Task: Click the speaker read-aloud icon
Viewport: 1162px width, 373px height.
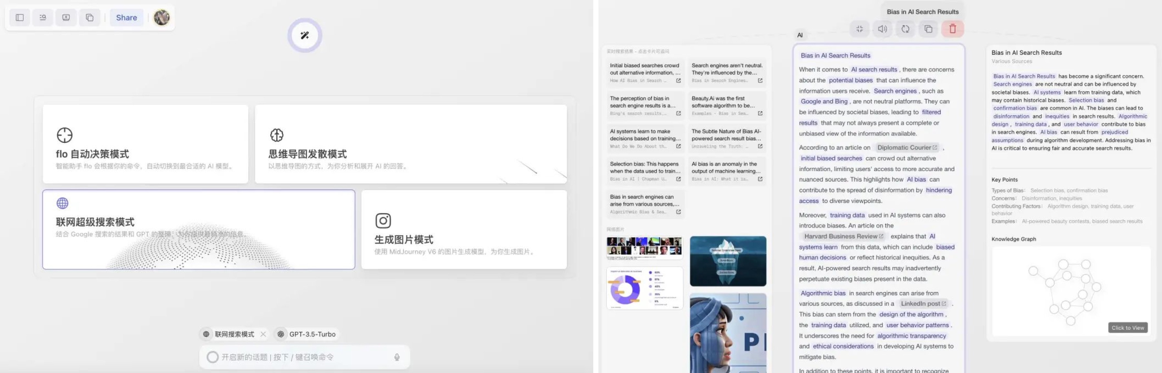Action: pos(882,29)
